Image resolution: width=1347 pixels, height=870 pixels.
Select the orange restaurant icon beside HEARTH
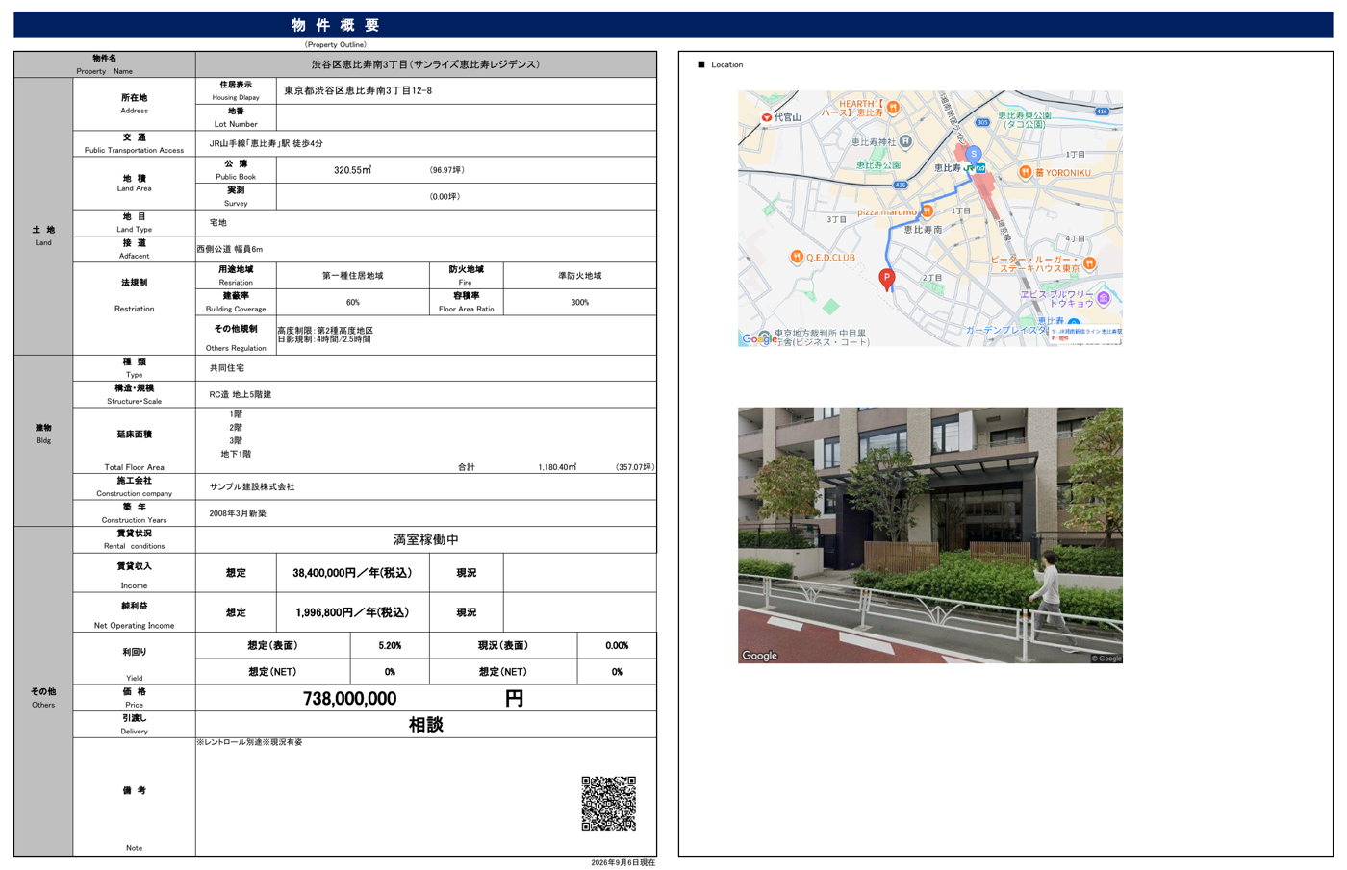click(893, 108)
